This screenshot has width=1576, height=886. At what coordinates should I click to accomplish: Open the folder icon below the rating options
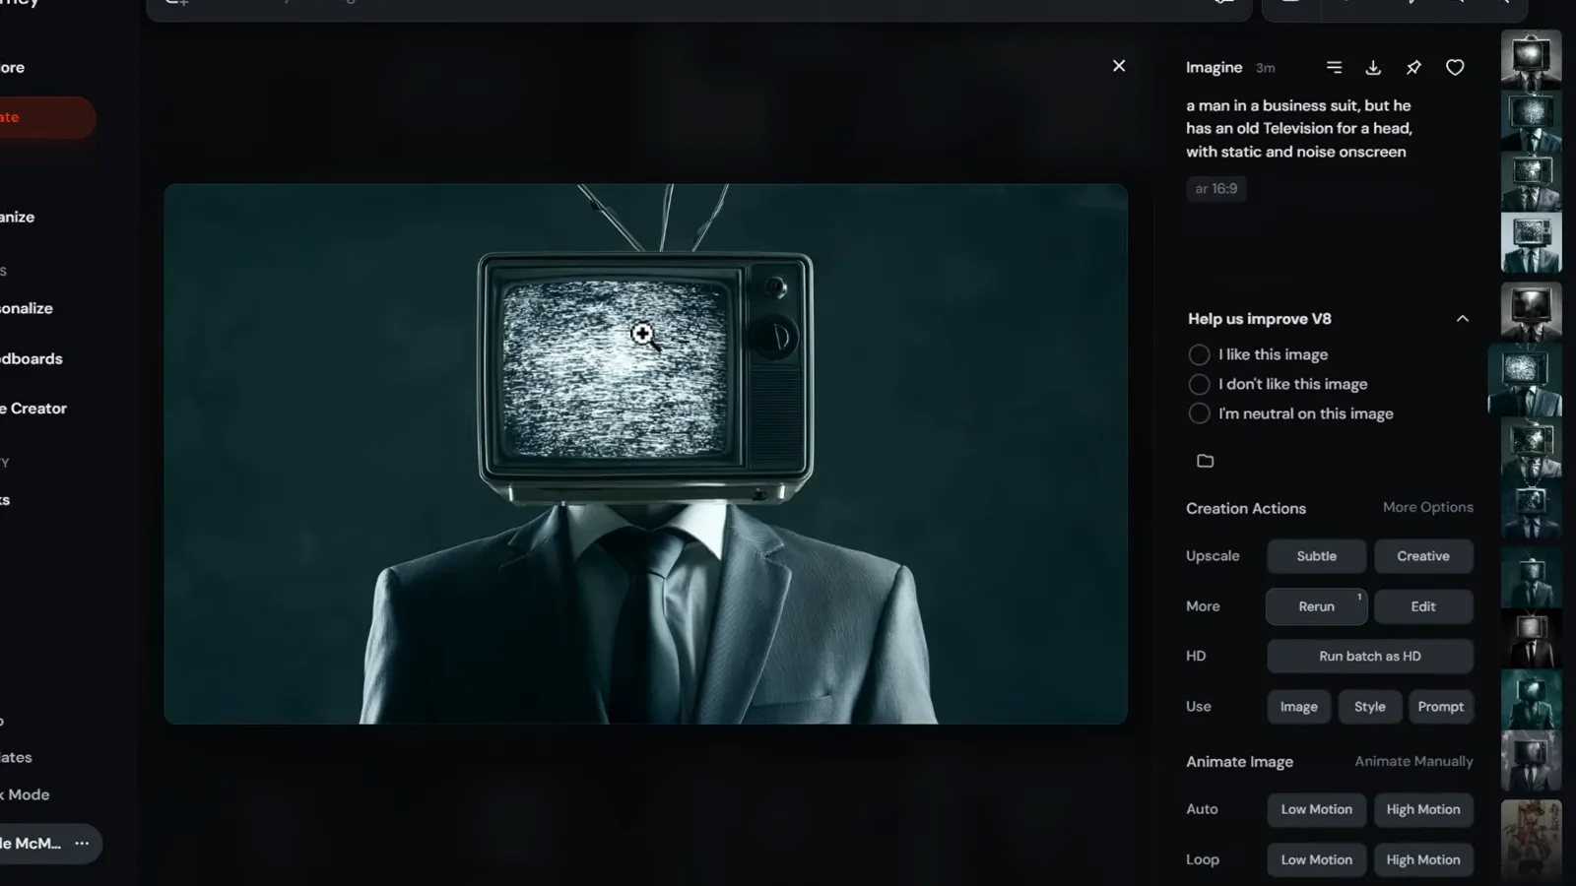(x=1205, y=461)
